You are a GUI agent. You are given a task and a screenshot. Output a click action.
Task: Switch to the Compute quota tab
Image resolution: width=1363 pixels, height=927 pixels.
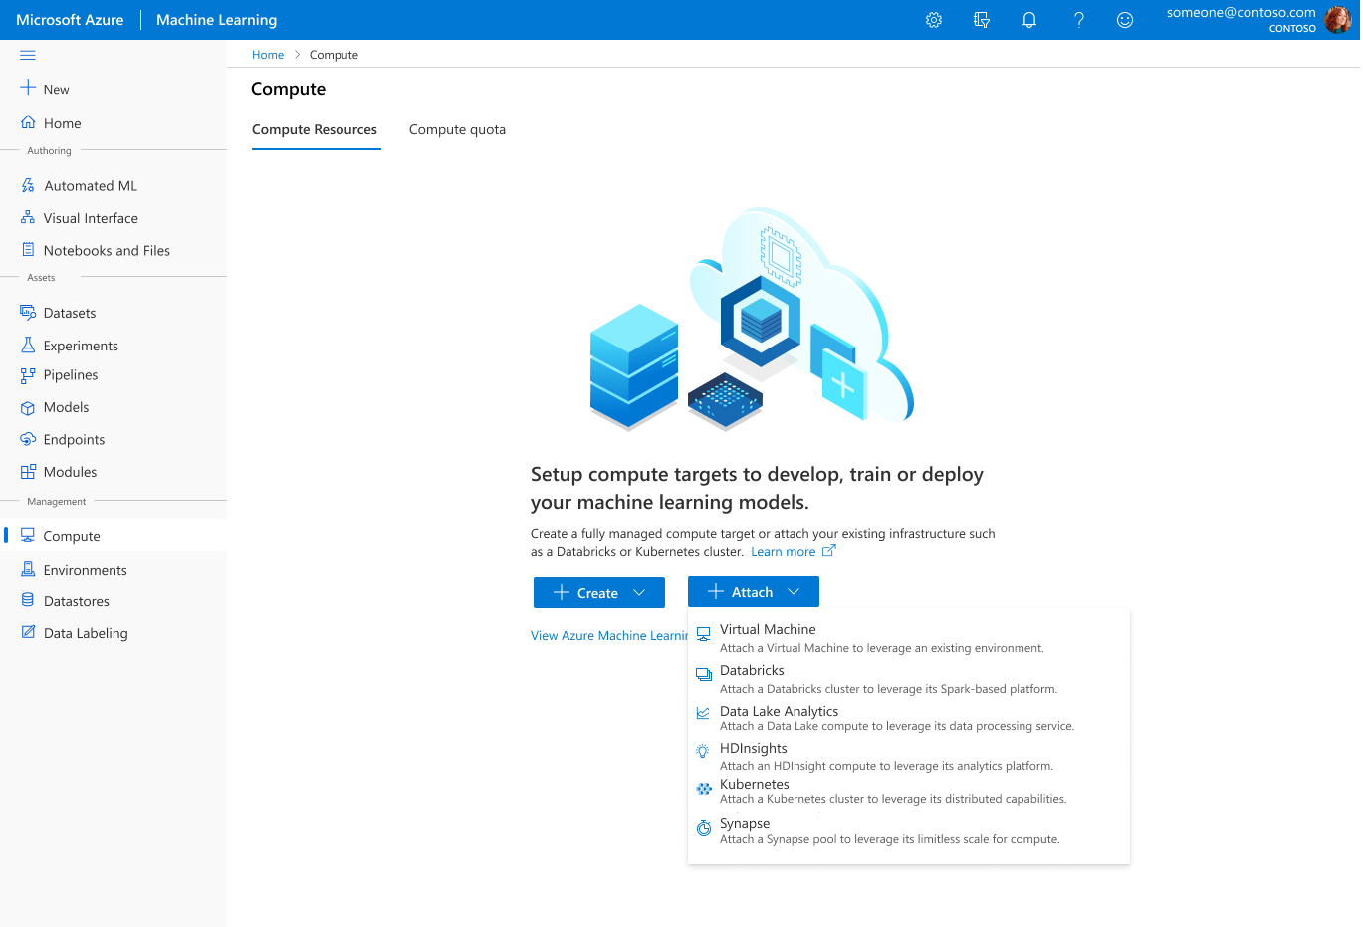point(457,129)
